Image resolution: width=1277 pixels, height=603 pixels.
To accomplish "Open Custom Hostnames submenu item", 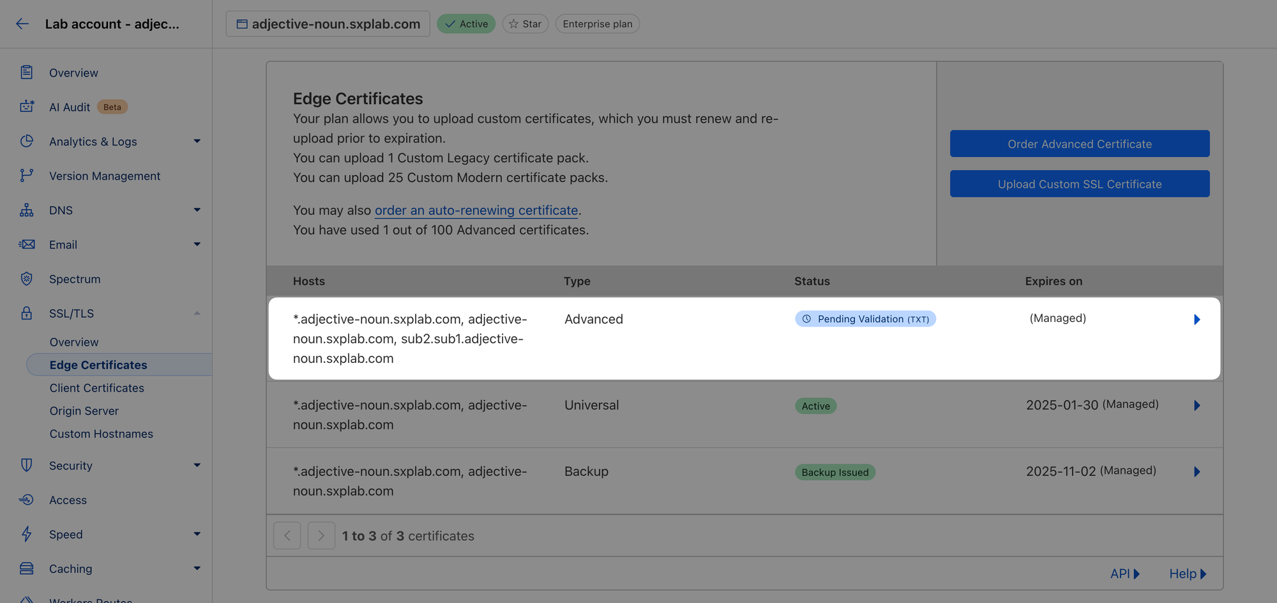I will [102, 434].
